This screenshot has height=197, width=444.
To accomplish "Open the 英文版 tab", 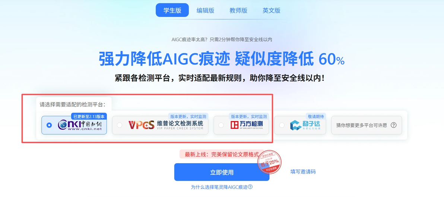I will [x=271, y=10].
